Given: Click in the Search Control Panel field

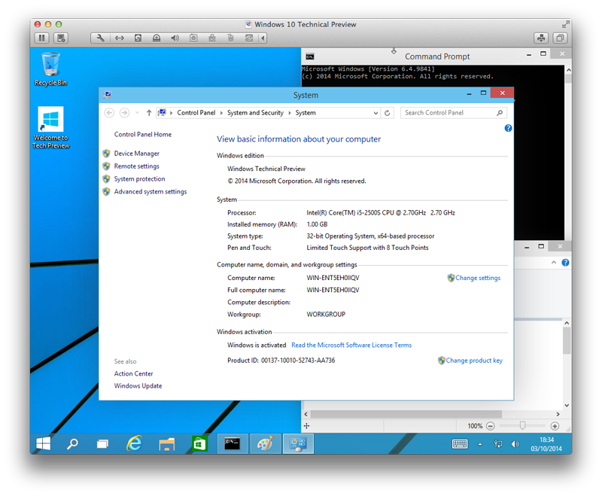Looking at the screenshot, I should click(x=448, y=113).
